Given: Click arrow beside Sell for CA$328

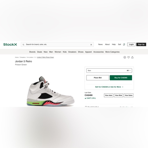Looking at the screenshot, I should coord(122,87).
